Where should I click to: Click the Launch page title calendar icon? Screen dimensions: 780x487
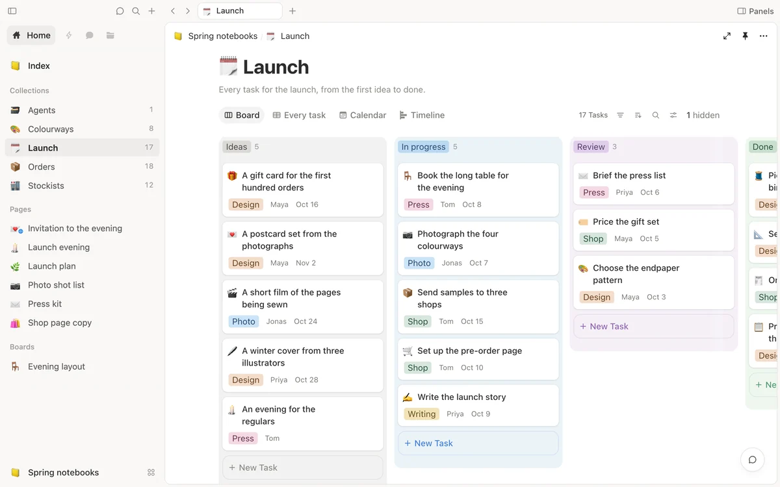point(228,67)
